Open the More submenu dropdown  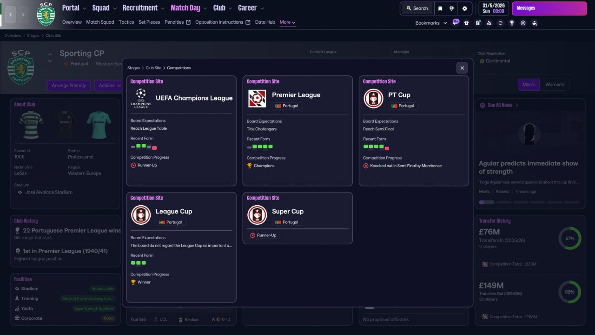click(288, 22)
